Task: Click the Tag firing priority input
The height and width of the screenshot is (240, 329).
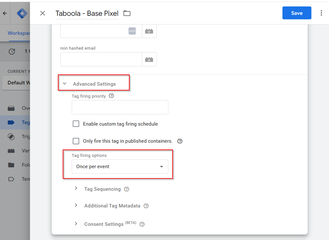Action: (120, 107)
